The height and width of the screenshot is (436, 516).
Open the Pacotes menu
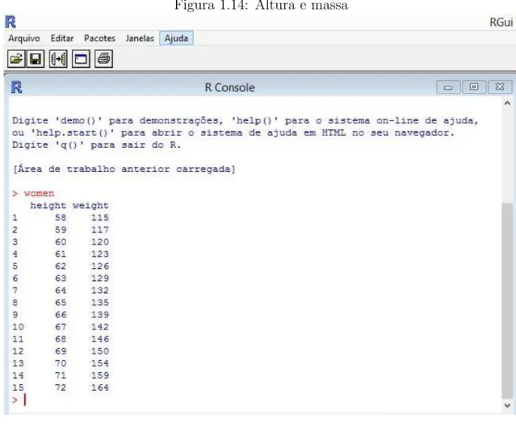99,38
